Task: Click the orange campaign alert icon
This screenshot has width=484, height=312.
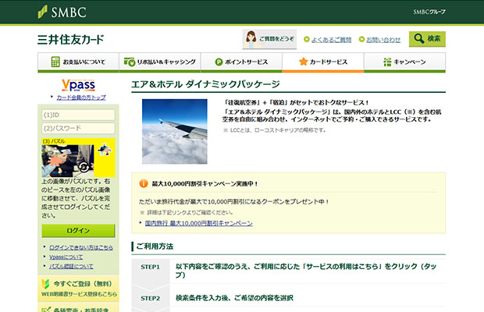Action: pos(143,184)
